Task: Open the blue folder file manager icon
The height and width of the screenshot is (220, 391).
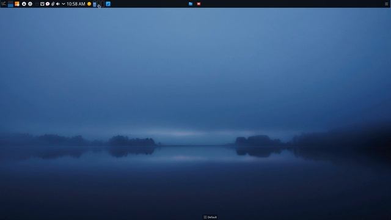Action: coord(191,4)
